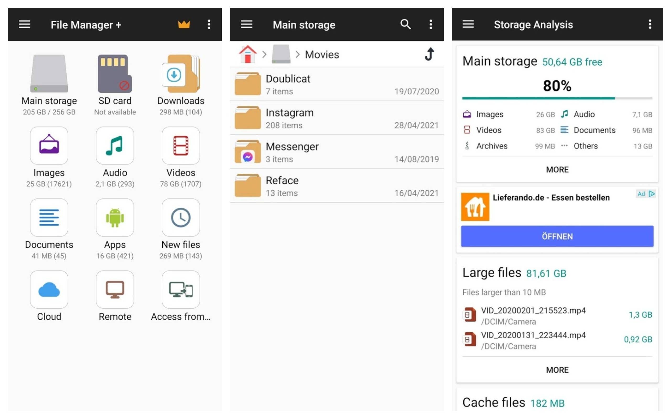Expand MORE under storage categories
Image resolution: width=671 pixels, height=419 pixels.
[557, 170]
